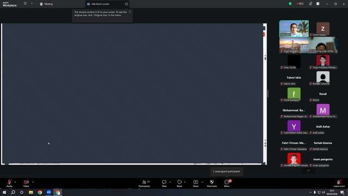Select Yoga Pradana Muhaji's participant tile

[x=323, y=62]
